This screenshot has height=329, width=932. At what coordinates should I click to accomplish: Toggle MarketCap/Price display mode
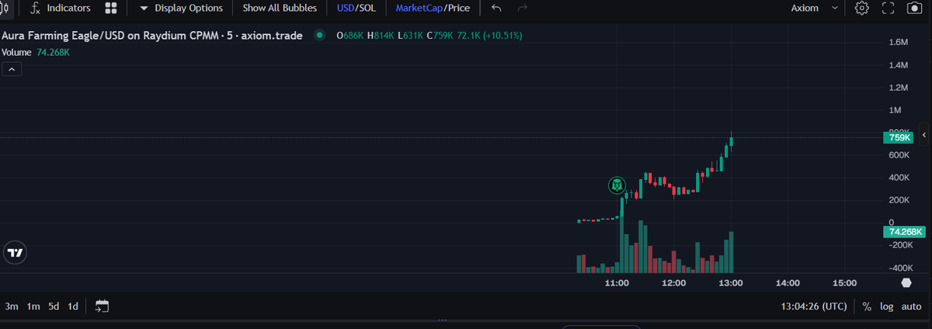coord(433,8)
